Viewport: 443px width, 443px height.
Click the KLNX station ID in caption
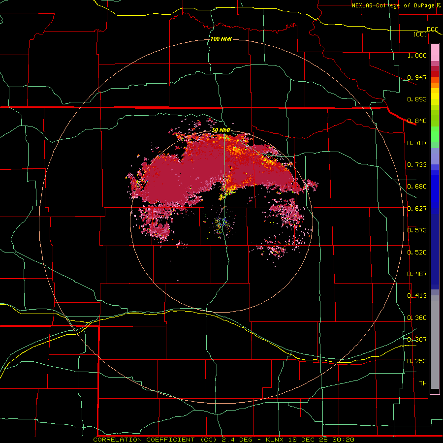click(275, 440)
